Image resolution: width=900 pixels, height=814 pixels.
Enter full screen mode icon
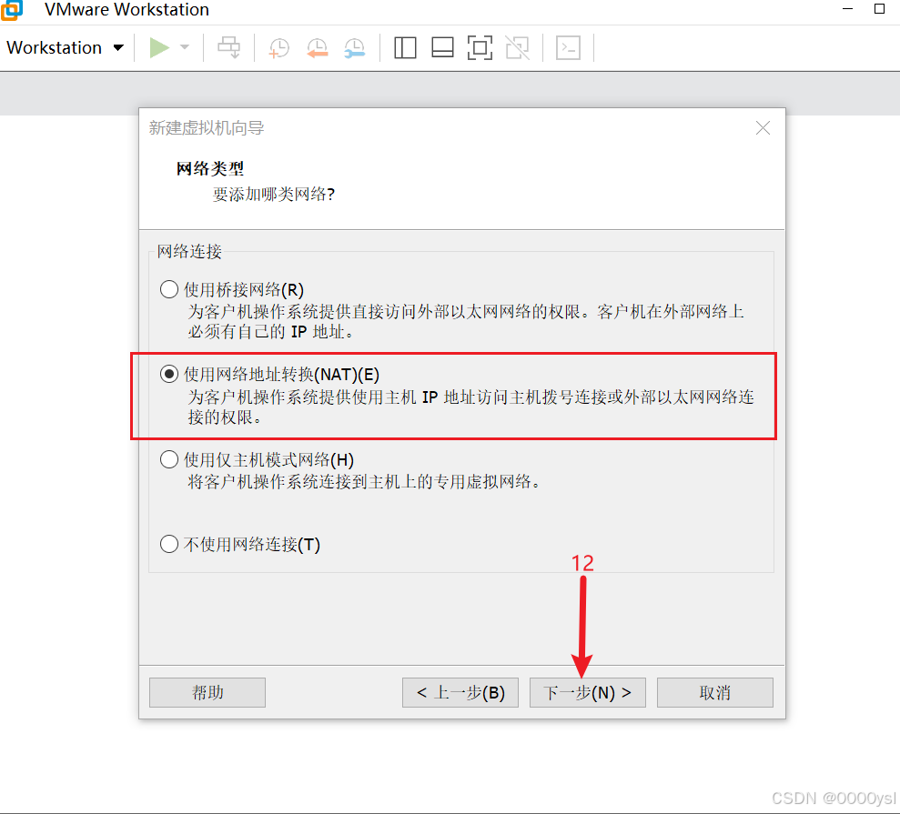(480, 47)
